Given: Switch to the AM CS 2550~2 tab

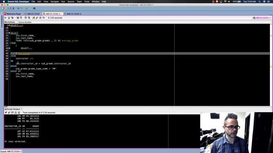Looking at the screenshot, I should tap(73, 14).
